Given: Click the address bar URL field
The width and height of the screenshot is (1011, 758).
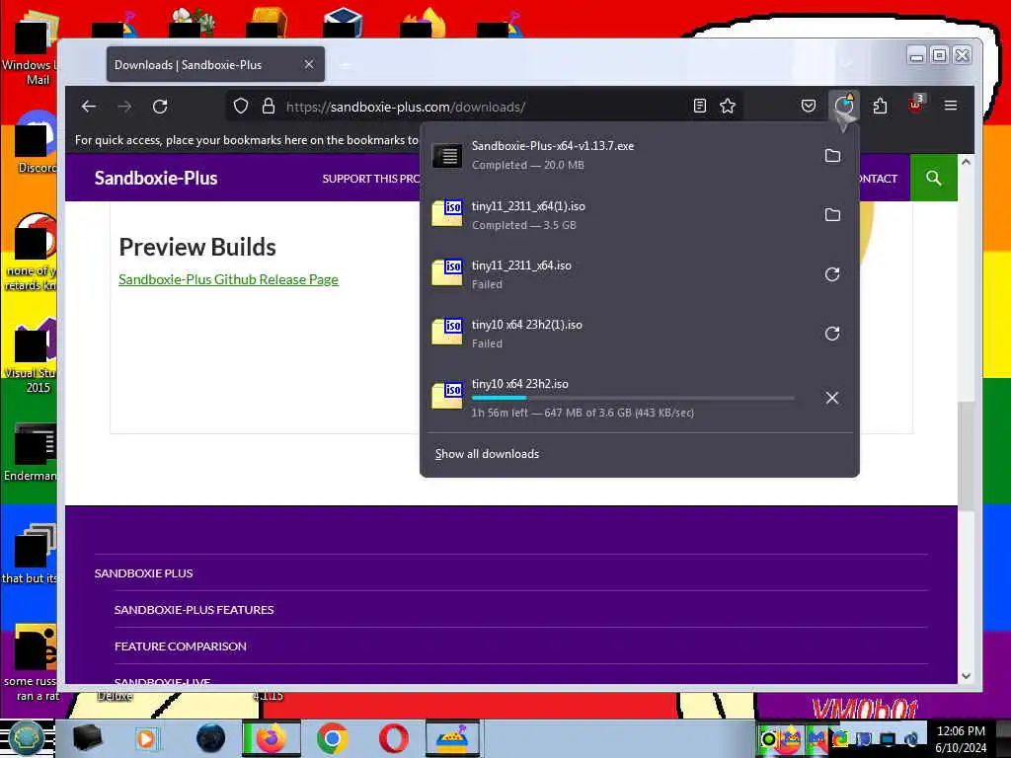Looking at the screenshot, I should 485,107.
